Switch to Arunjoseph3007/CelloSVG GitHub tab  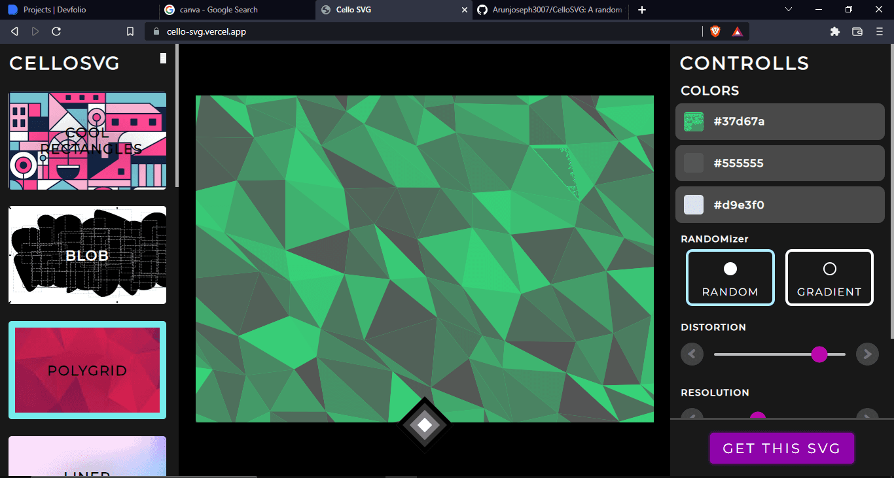point(551,10)
